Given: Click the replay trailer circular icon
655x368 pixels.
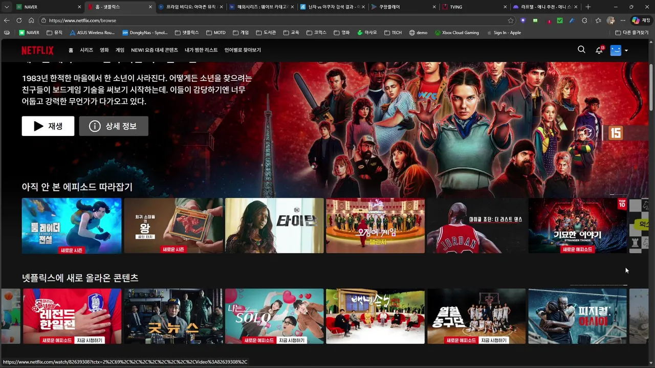Looking at the screenshot, I should 587,133.
